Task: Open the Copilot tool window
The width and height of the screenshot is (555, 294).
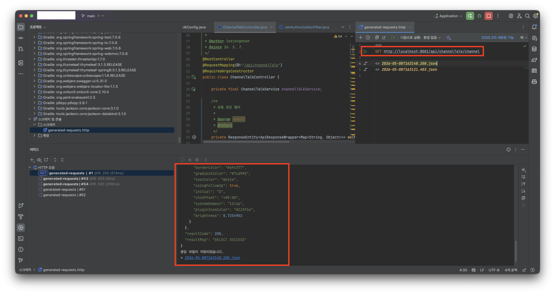Action: click(534, 82)
